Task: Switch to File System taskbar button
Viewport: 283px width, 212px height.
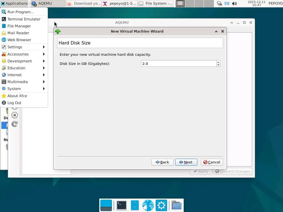Action: click(x=156, y=3)
